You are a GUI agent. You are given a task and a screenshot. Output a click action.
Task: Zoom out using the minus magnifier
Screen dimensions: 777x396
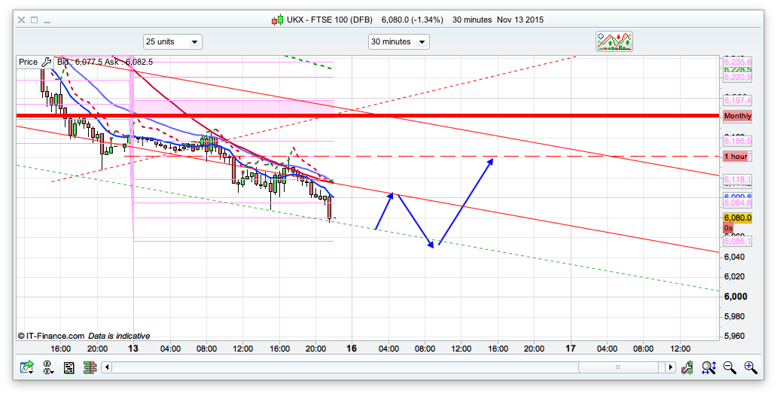point(730,367)
